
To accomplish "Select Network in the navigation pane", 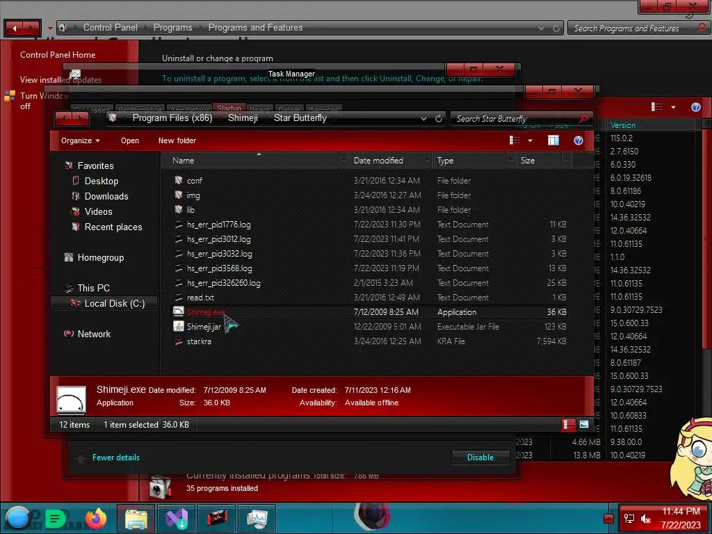I will click(94, 334).
